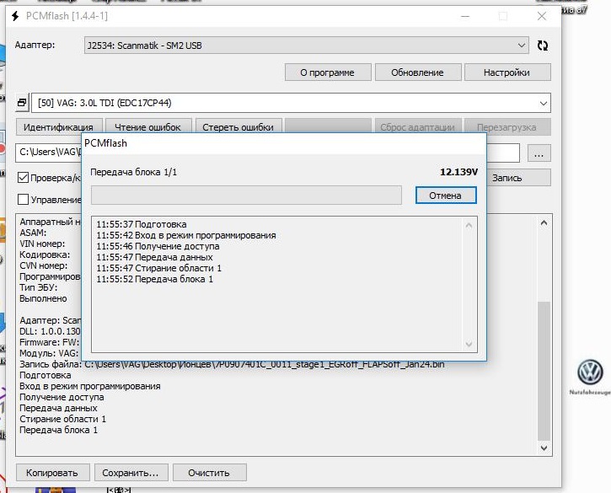
Task: Click Сброс адаптации button
Action: pos(418,126)
